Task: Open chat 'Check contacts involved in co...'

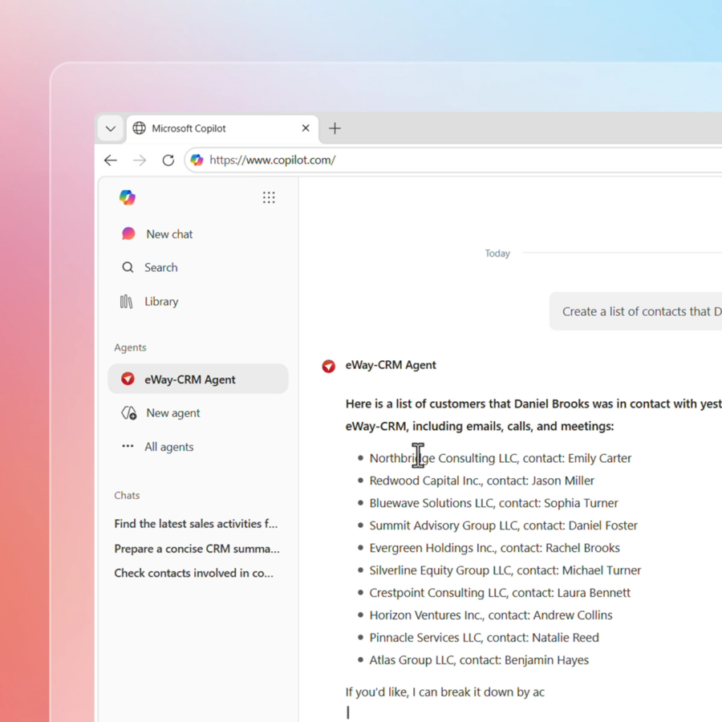Action: 194,573
